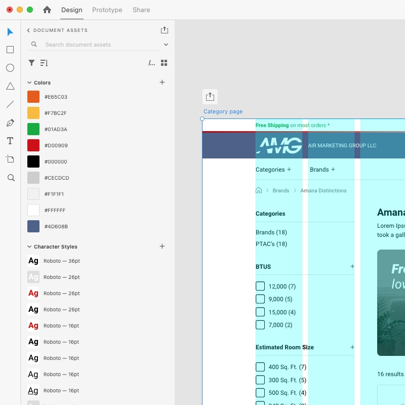The width and height of the screenshot is (405, 405).
Task: Collapse the Character Styles section
Action: [28, 247]
